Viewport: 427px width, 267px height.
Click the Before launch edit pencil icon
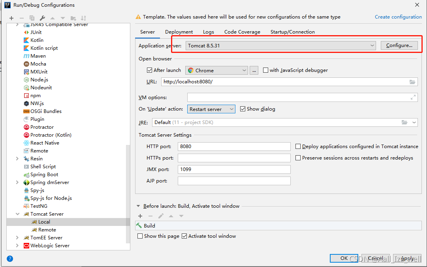tap(161, 216)
